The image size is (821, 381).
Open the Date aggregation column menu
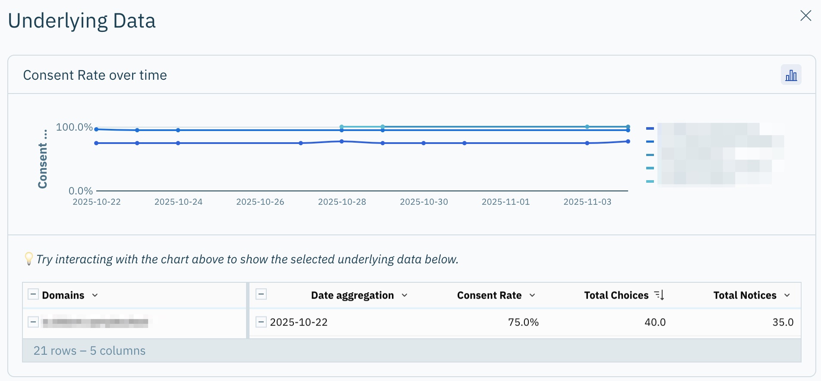pos(404,295)
